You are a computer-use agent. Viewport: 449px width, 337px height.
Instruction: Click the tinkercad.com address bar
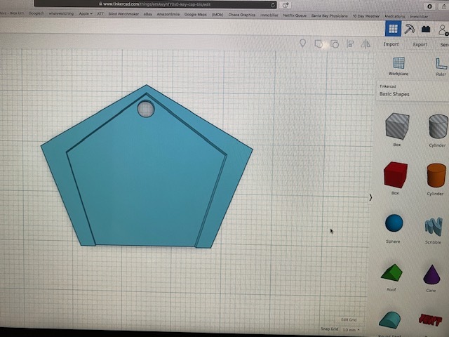[156, 4]
